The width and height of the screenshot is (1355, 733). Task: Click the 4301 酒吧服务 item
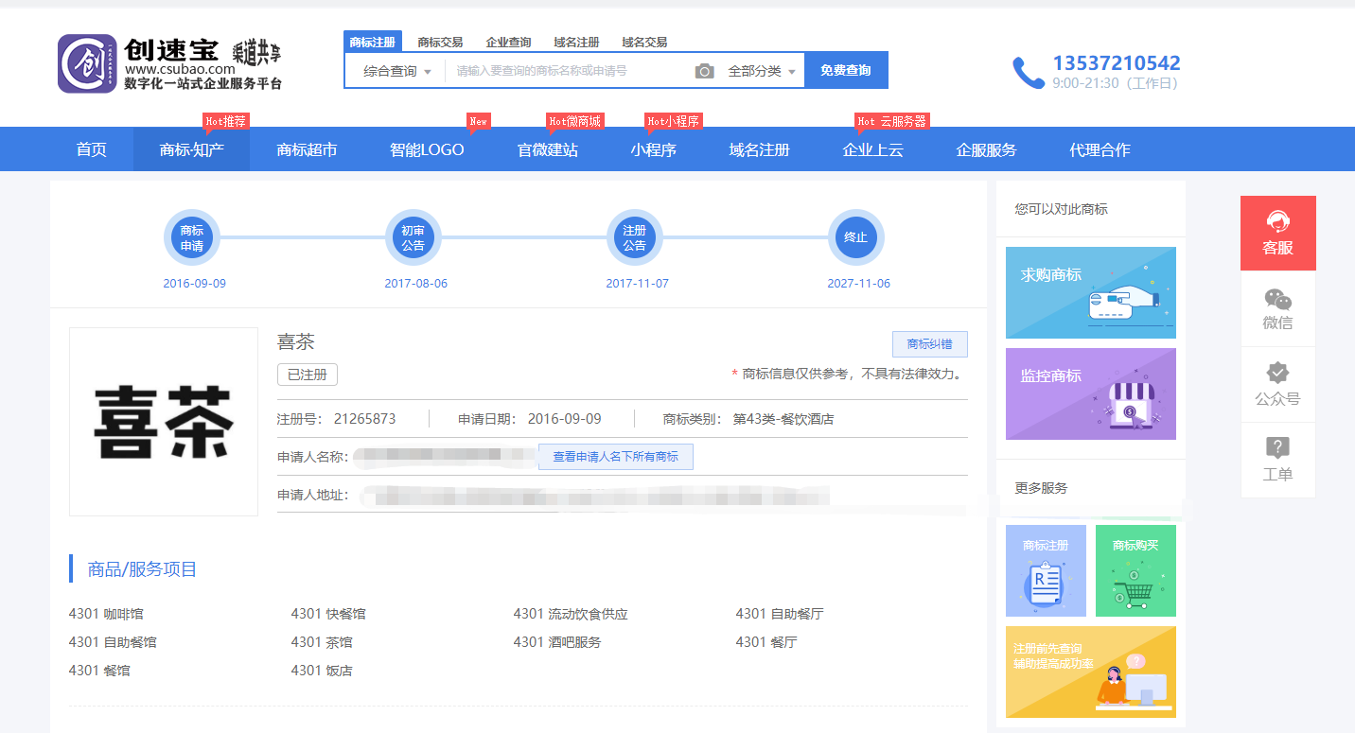click(557, 642)
